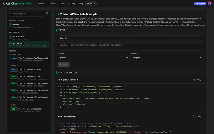Click the Tokens key icon

pyautogui.click(x=10, y=25)
